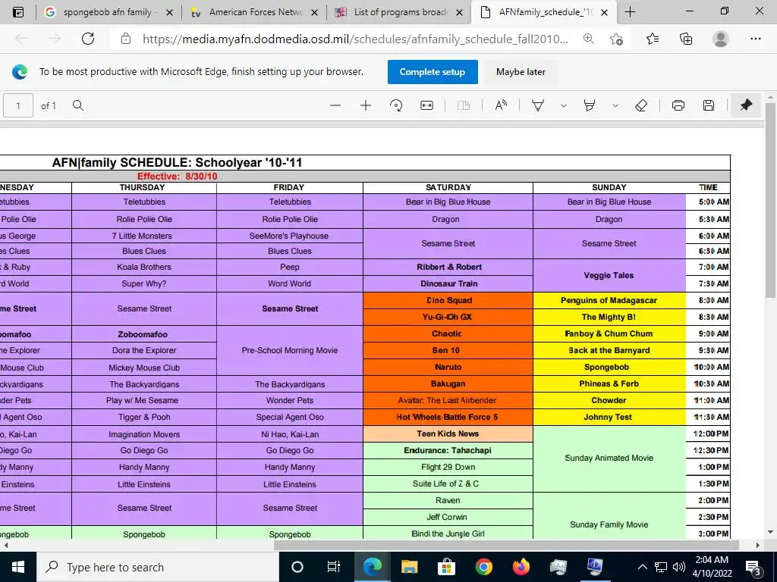
Task: Show hidden system tray icons
Action: (x=642, y=567)
